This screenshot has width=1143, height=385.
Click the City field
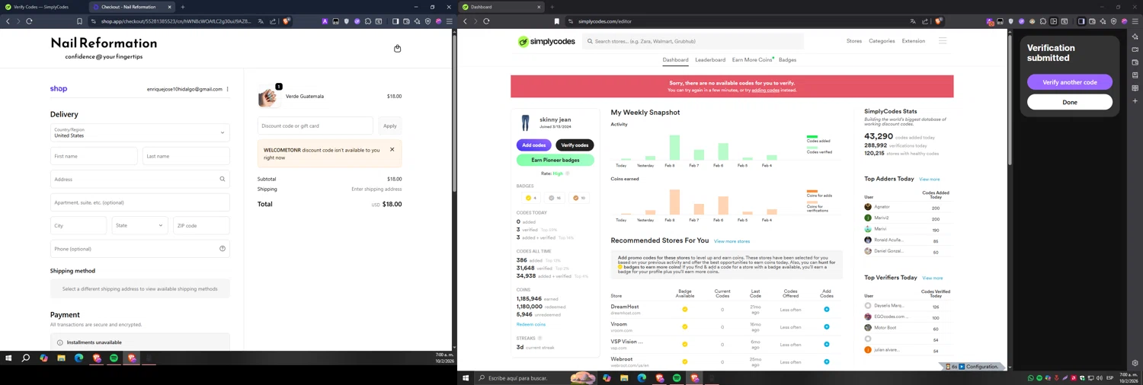[78, 225]
